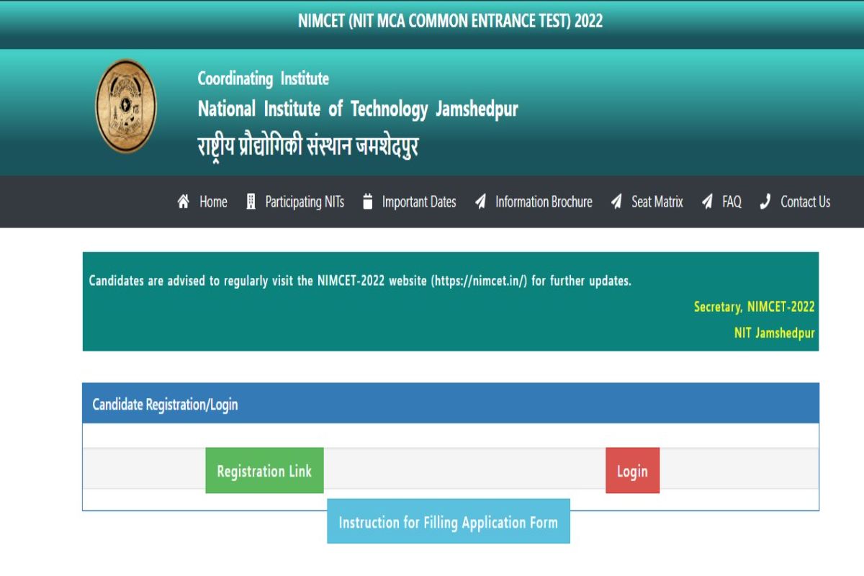Click the 'Coordinating Institute' text
Screen dimensions: 864x576
click(x=264, y=78)
